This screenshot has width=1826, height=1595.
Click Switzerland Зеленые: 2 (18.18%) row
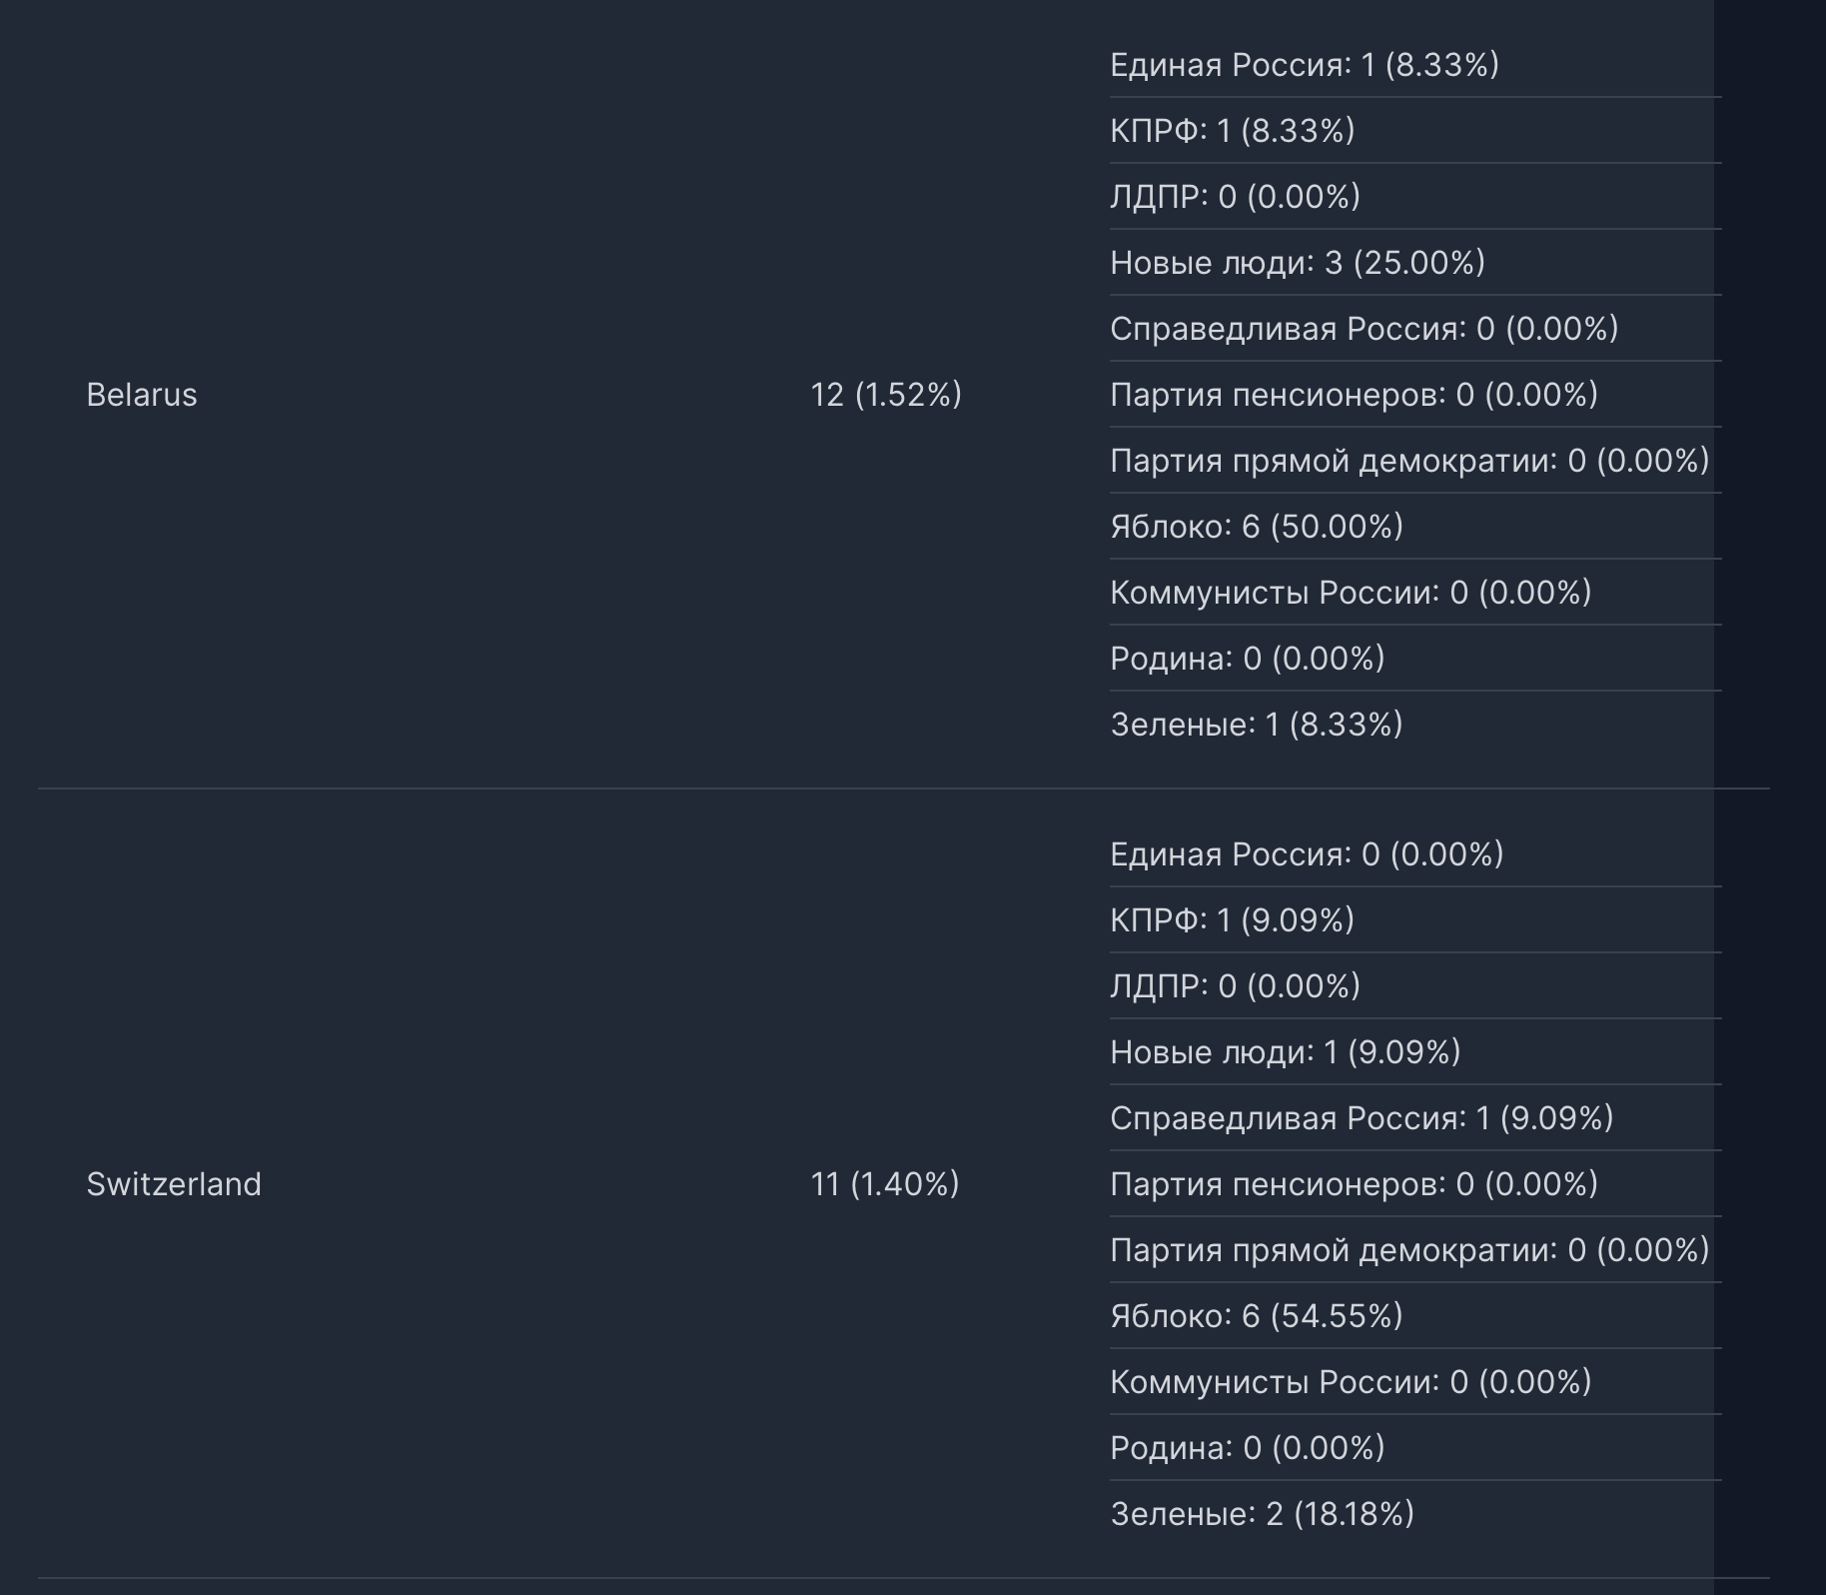[x=1415, y=1514]
